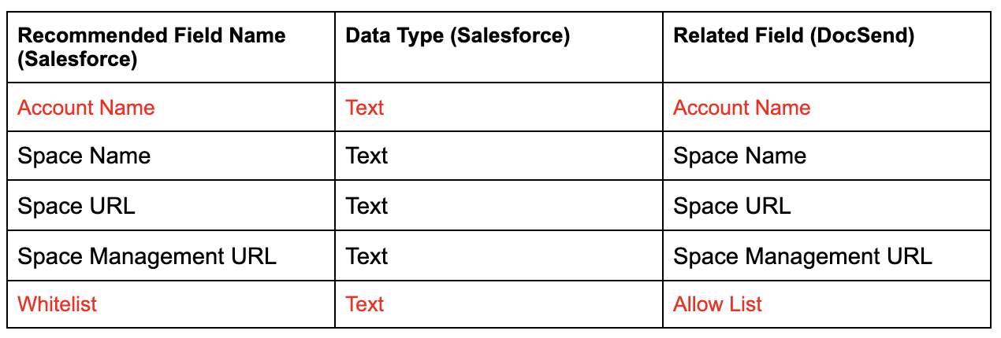Click the Recommended Field Name header cell
The width and height of the screenshot is (1001, 338).
pos(171,47)
